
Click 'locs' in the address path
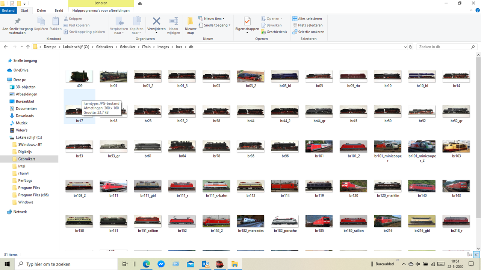coord(179,47)
